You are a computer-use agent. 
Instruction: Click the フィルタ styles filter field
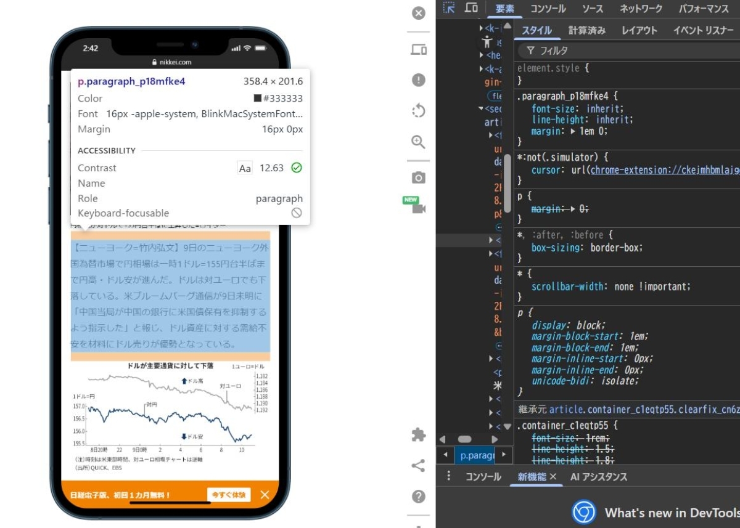629,51
